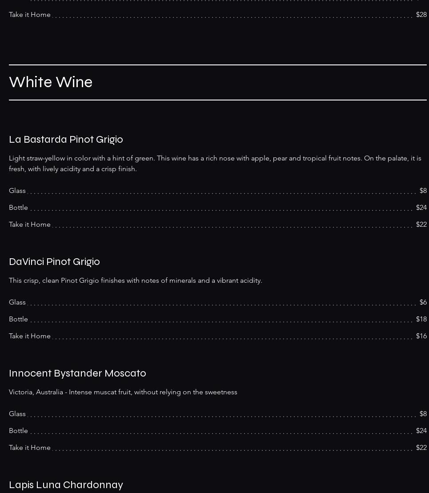Click La Bastarda Glass $8 price
Image resolution: width=429 pixels, height=493 pixels.
point(423,191)
